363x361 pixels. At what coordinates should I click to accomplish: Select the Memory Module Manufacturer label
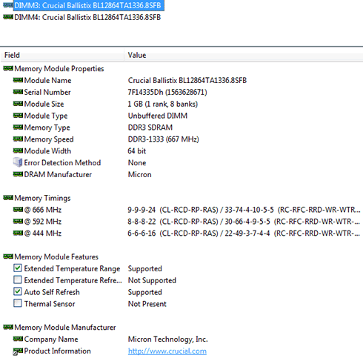(65, 328)
